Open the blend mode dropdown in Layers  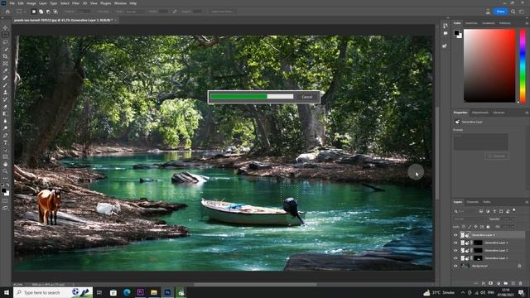pyautogui.click(x=470, y=219)
